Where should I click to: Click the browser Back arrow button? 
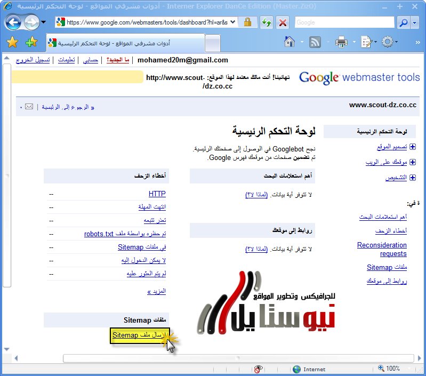[12, 22]
